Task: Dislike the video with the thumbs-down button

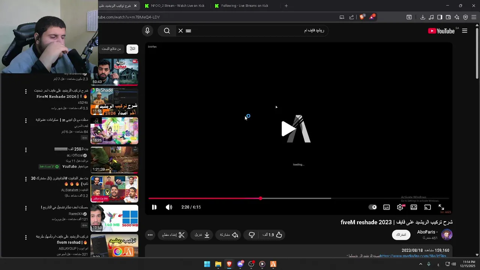Action: (x=252, y=235)
